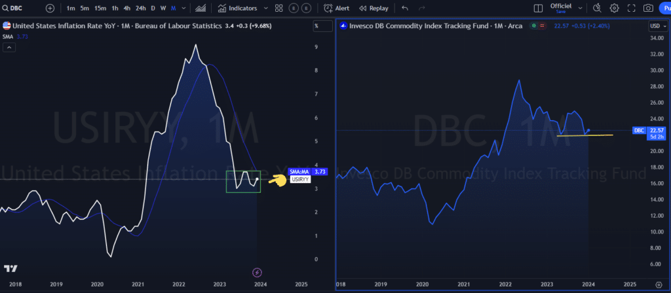Click the TradingView logo on inflation chart
Screen dimensions: 671x293
10,269
